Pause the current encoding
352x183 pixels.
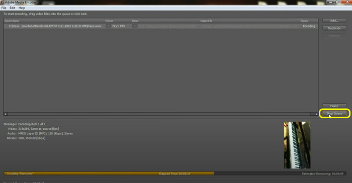coord(334,106)
